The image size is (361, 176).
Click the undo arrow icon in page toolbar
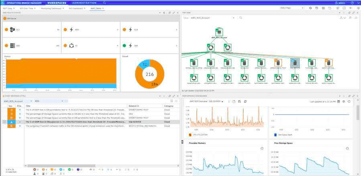330,8
